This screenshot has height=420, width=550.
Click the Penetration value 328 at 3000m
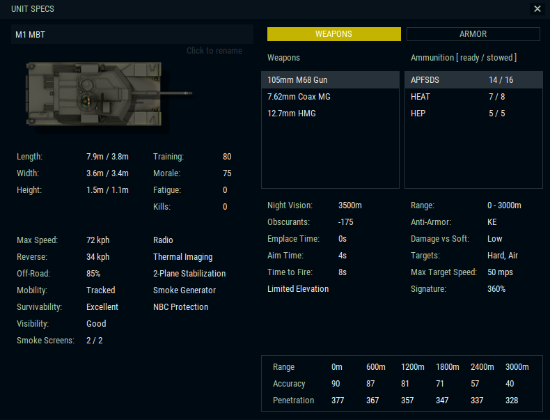pos(512,400)
